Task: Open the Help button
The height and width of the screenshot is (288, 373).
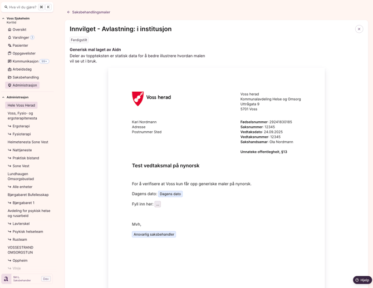Action: [x=362, y=280]
